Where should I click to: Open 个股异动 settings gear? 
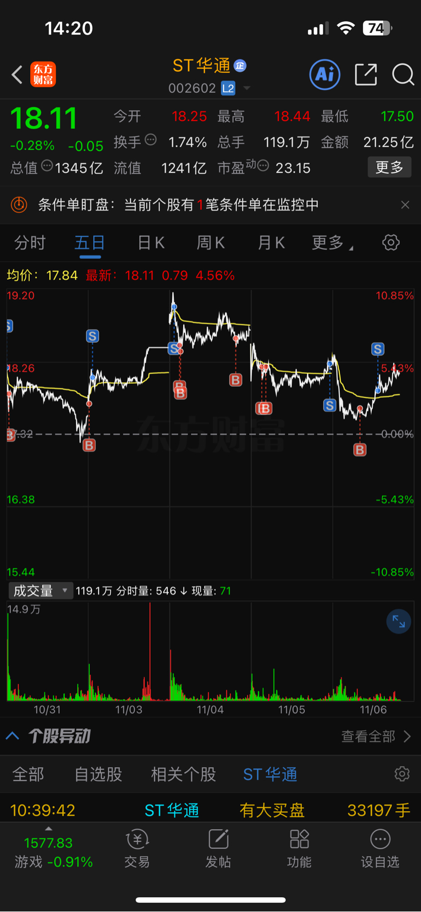click(x=402, y=774)
